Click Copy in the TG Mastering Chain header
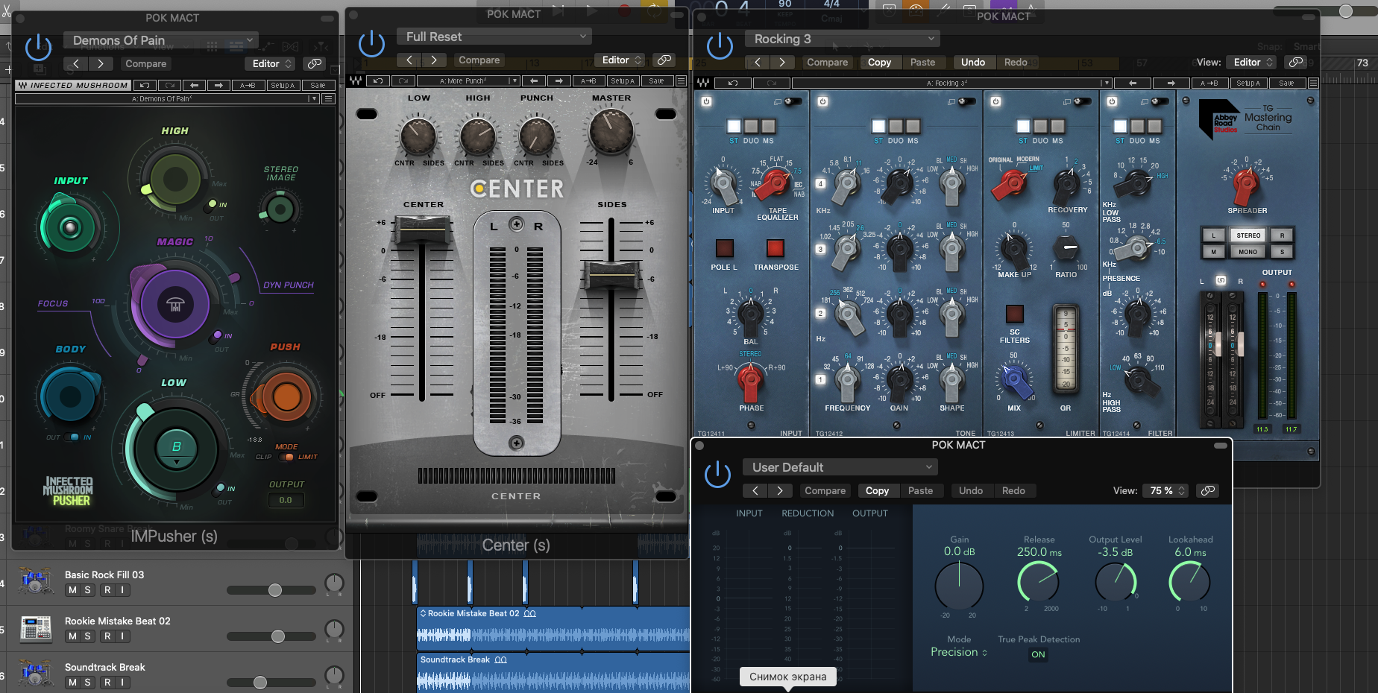Image resolution: width=1378 pixels, height=693 pixels. [879, 63]
